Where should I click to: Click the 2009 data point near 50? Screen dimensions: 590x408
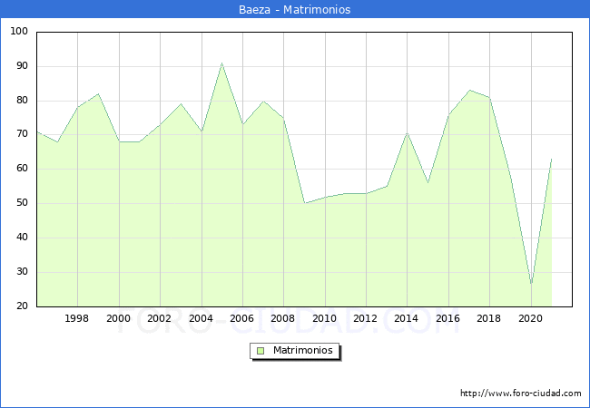click(304, 203)
